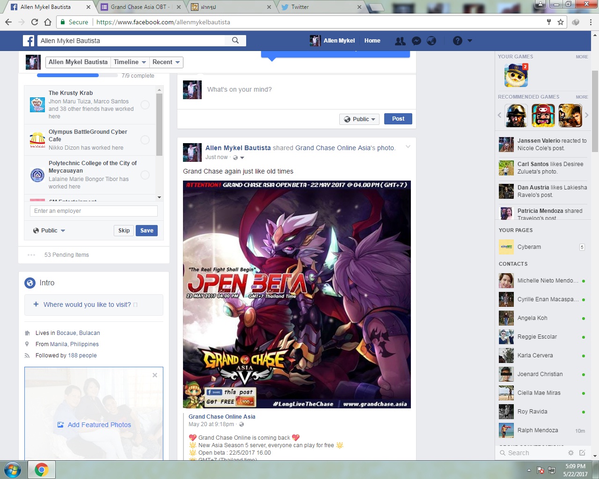Open the account menu arrow in top bar
Screen dimensions: 599x479
(470, 41)
